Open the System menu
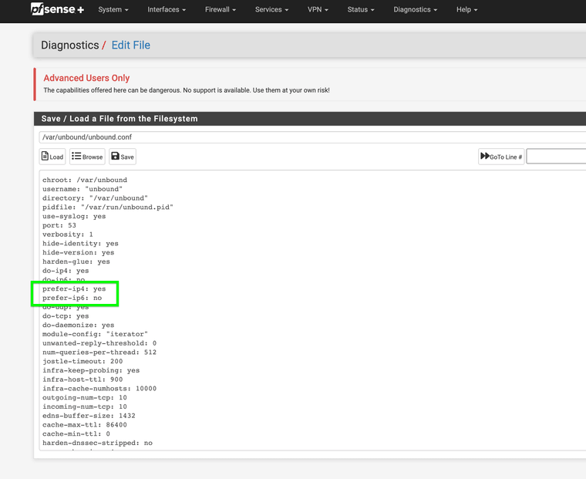 pos(113,10)
